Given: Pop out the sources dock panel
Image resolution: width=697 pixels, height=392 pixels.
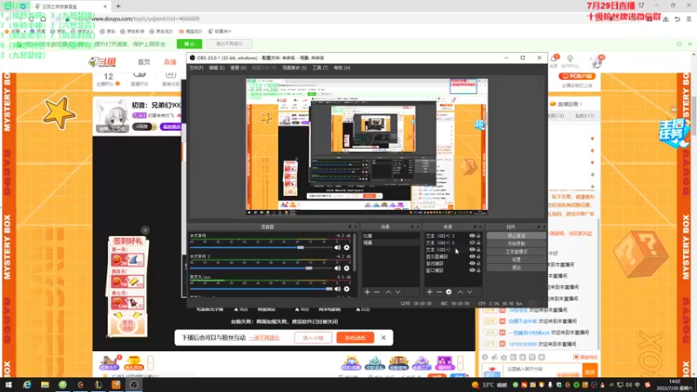Looking at the screenshot, I should (474, 227).
